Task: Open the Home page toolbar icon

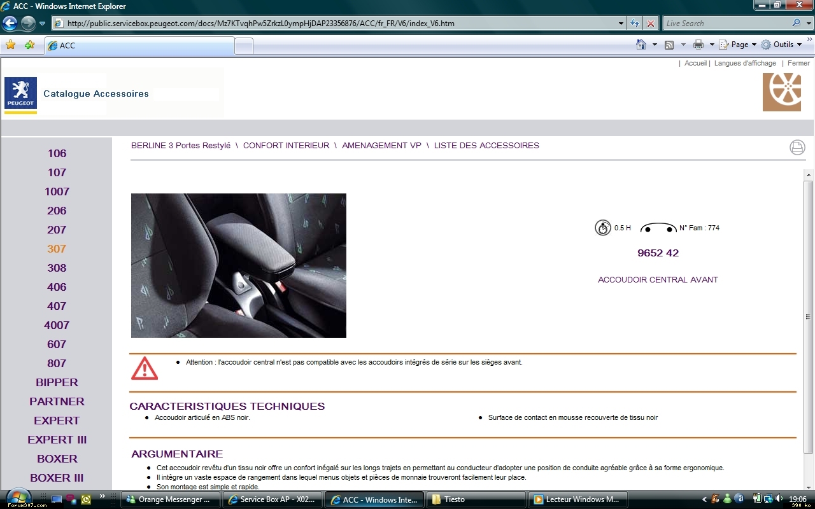Action: pos(641,45)
